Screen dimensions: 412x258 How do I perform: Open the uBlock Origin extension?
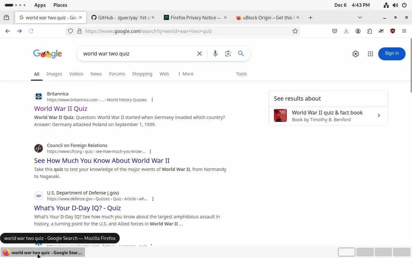click(x=393, y=31)
